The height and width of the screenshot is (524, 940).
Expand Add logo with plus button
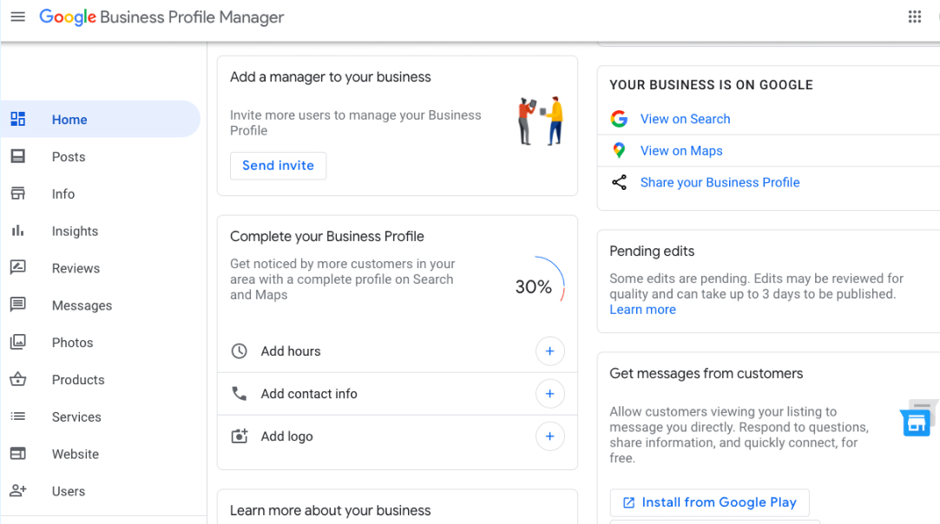coord(549,436)
